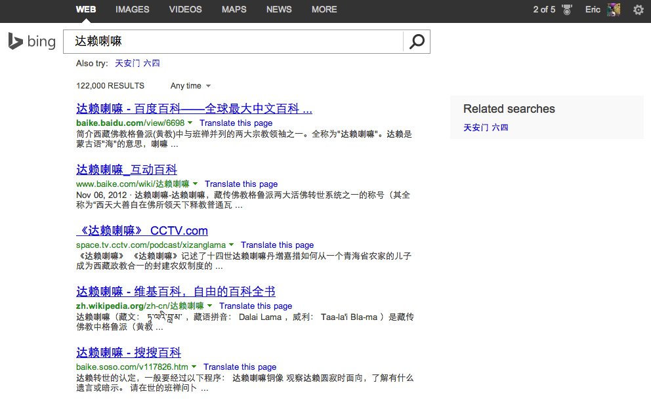Translate the zh.wikipedia.org result page
The height and width of the screenshot is (400, 651).
pyautogui.click(x=256, y=306)
